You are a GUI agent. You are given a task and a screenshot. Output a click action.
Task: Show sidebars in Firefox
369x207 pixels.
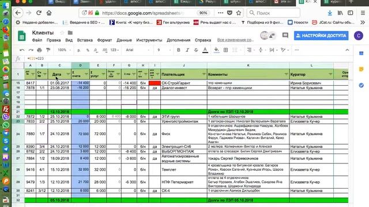351,13
